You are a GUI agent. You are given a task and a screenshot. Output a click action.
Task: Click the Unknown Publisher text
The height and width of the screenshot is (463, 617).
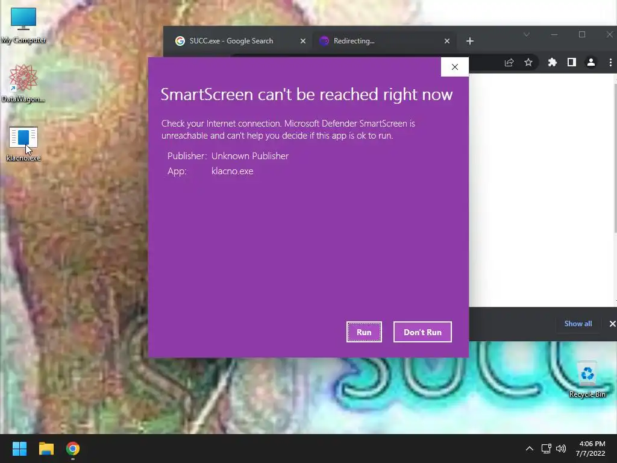point(250,156)
